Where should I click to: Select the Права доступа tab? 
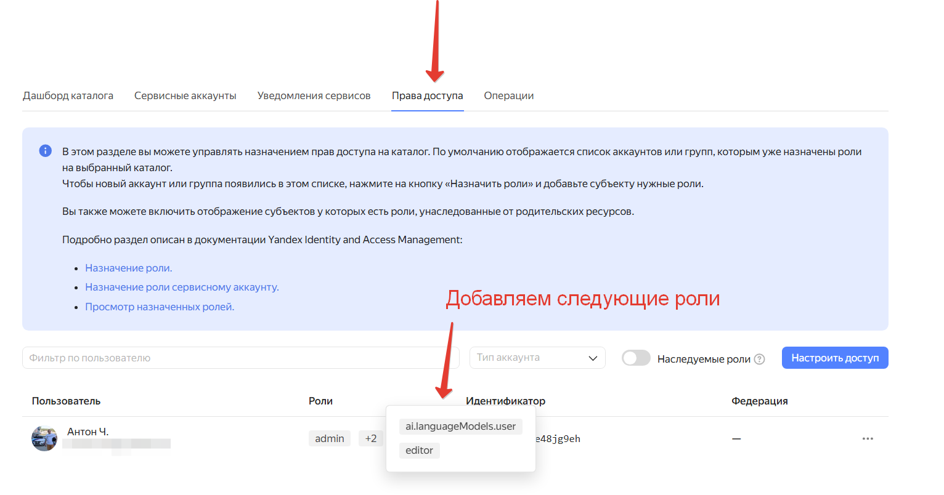427,95
